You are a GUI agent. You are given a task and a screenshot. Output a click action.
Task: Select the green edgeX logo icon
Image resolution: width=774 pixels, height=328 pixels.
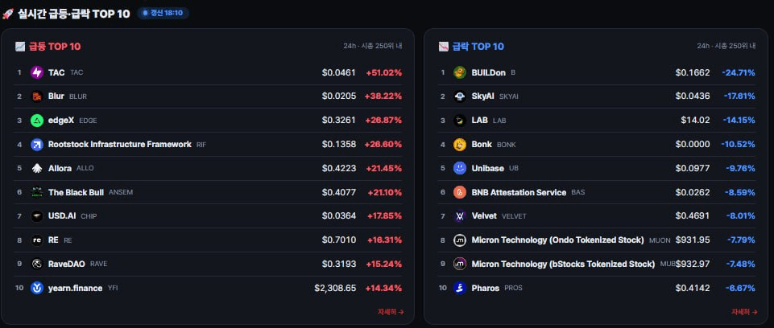coord(37,120)
